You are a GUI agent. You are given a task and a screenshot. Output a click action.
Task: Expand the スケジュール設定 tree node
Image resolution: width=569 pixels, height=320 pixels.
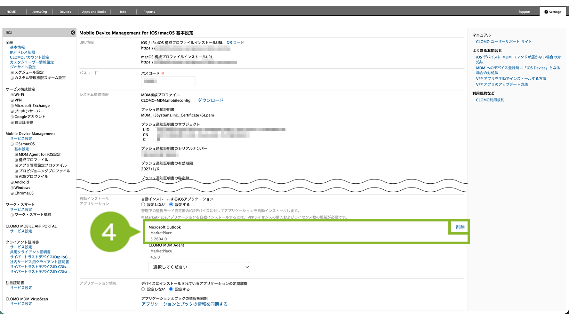(12, 73)
